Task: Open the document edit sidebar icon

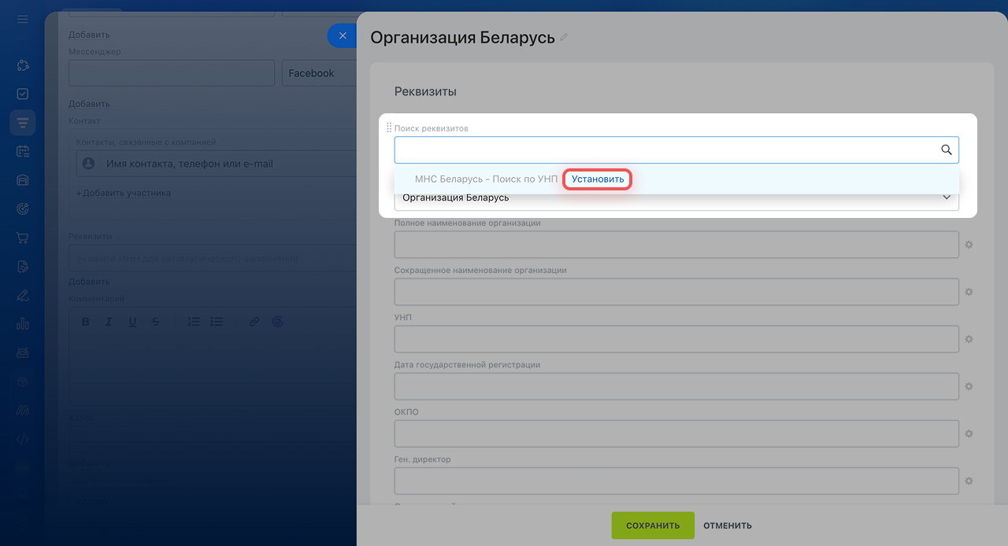Action: point(22,266)
